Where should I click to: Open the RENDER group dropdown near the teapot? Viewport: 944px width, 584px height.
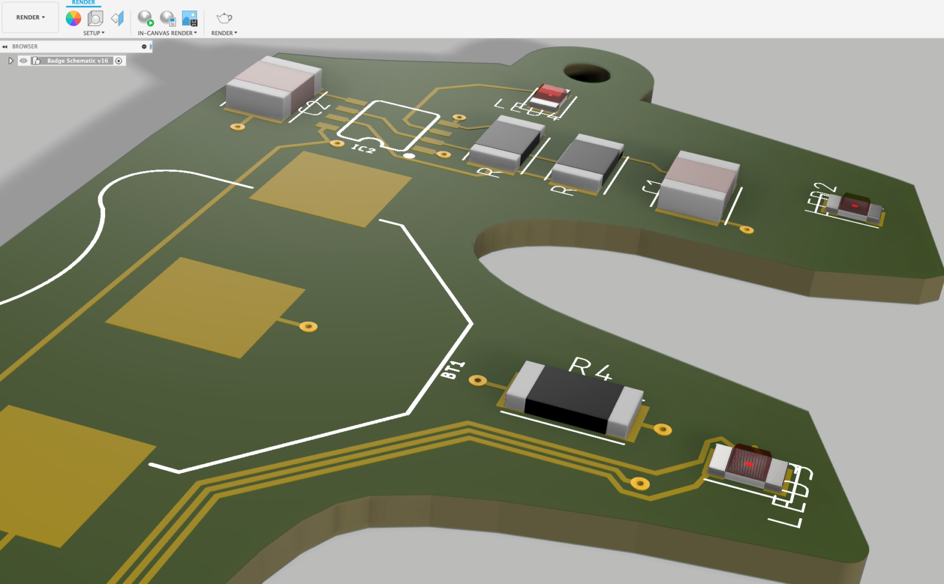(224, 33)
